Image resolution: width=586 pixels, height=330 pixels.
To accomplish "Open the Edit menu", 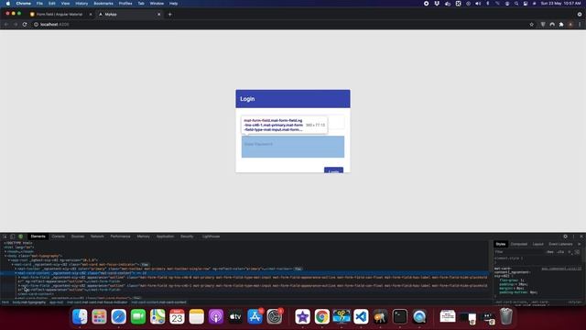I will tap(52, 4).
